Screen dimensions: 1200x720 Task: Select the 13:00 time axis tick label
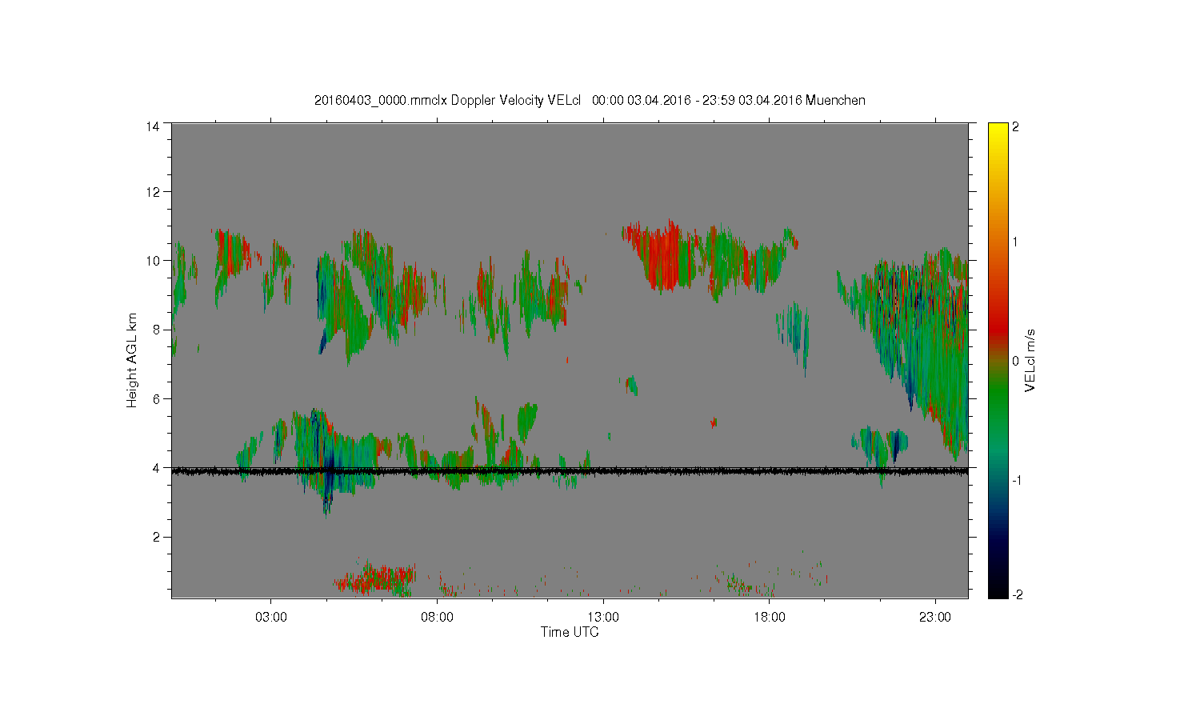tap(603, 618)
